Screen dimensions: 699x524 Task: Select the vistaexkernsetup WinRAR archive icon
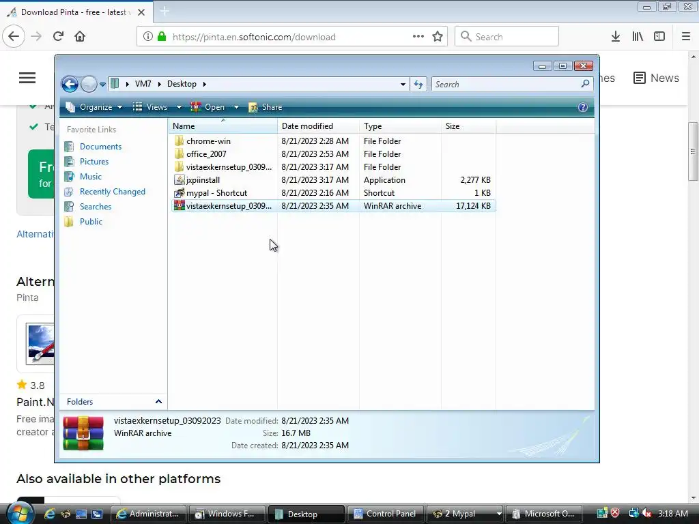click(x=179, y=206)
